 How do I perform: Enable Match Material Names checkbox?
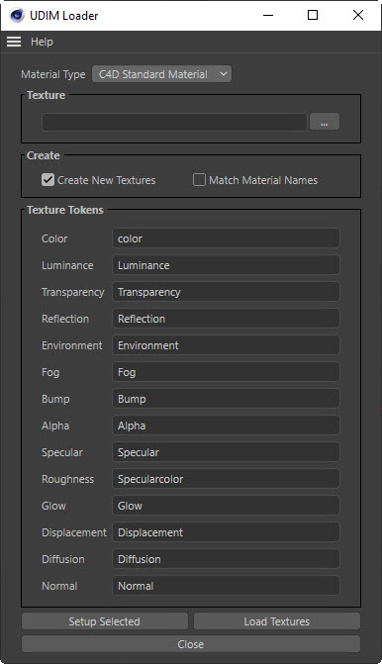[199, 180]
